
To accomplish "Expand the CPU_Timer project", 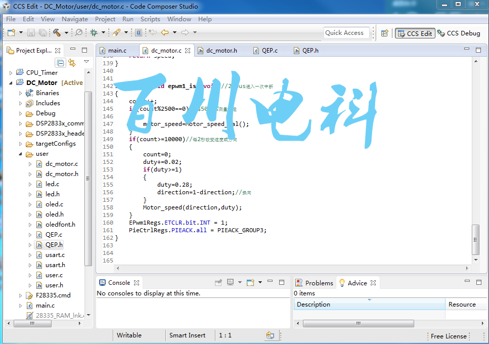I will (11, 73).
